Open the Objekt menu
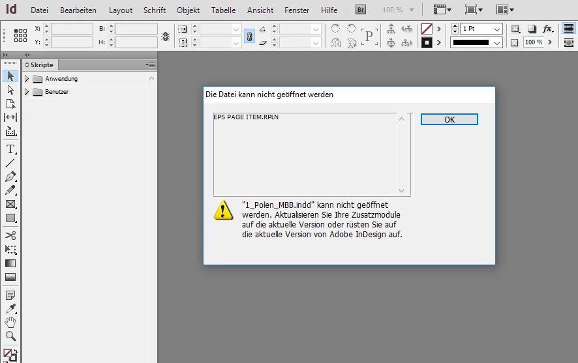 pyautogui.click(x=188, y=10)
